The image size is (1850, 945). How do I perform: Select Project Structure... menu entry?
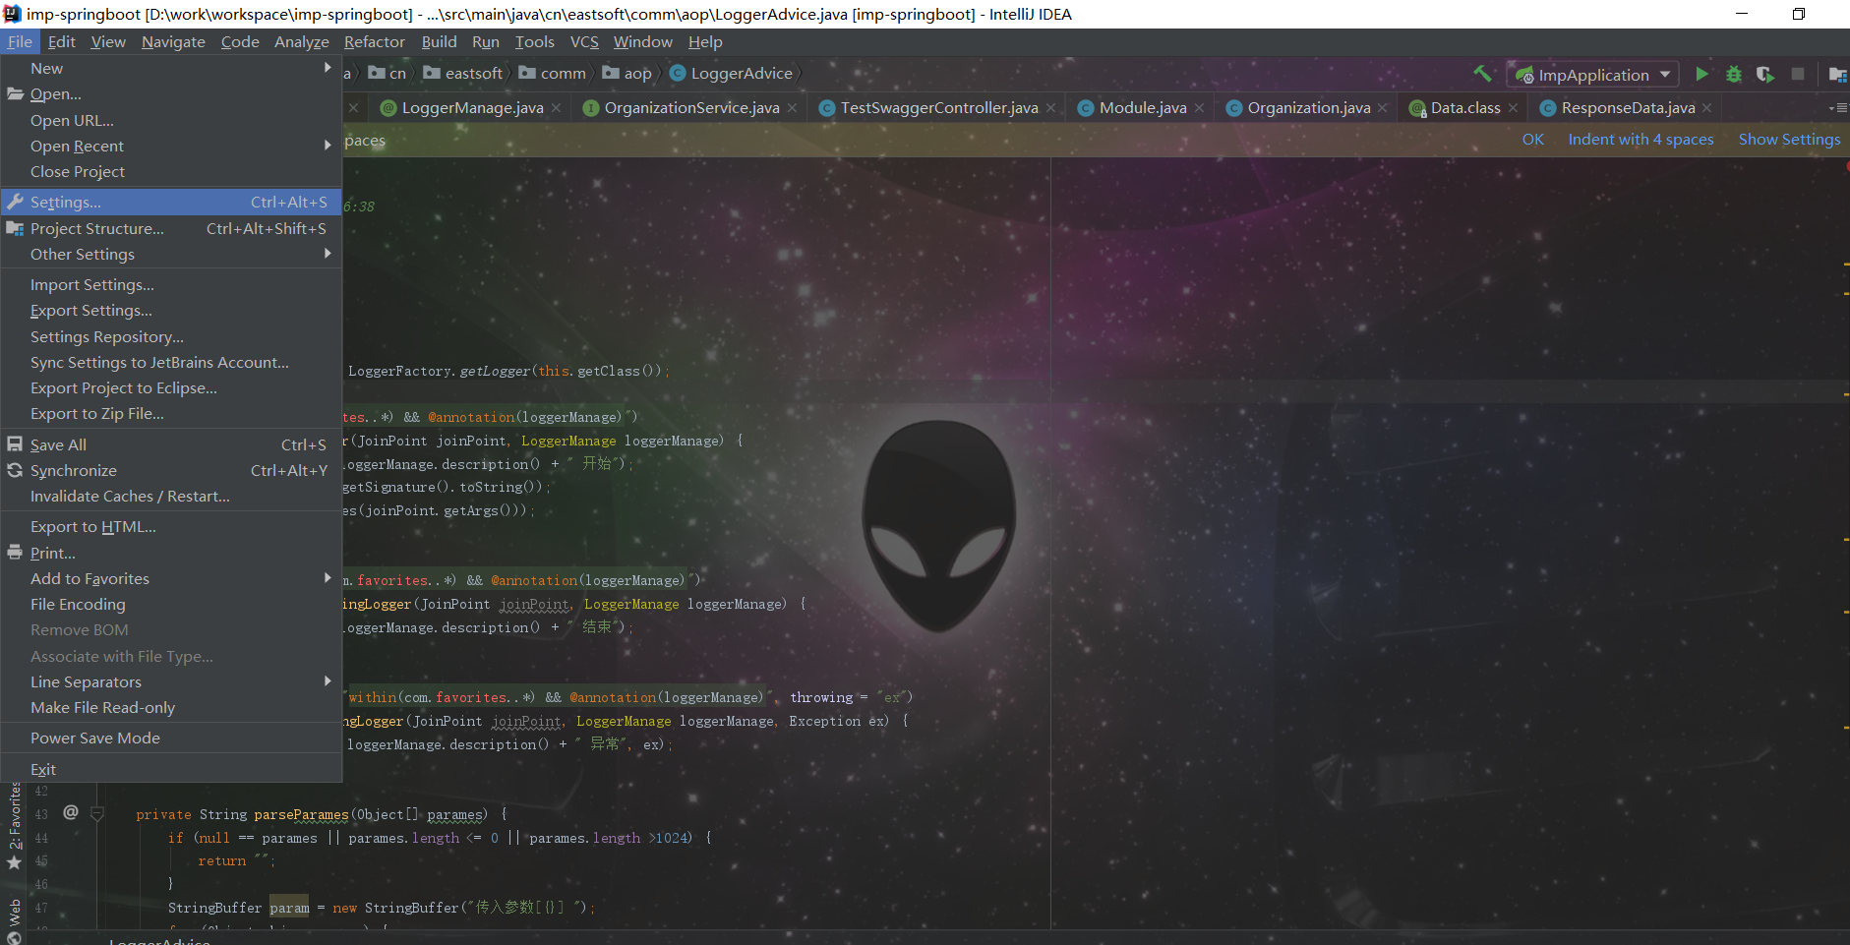click(171, 229)
